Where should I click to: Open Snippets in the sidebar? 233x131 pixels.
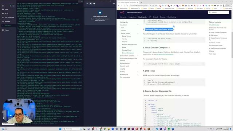[x=7, y=21]
